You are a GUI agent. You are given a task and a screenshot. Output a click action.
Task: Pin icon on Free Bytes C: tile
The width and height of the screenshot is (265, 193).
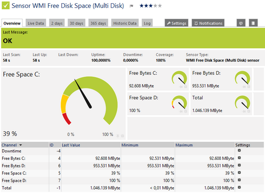[181, 87]
